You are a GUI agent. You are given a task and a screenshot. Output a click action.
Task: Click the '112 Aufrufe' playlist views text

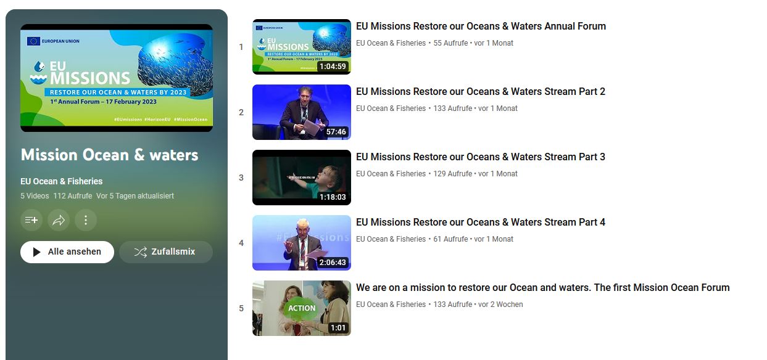pyautogui.click(x=72, y=196)
